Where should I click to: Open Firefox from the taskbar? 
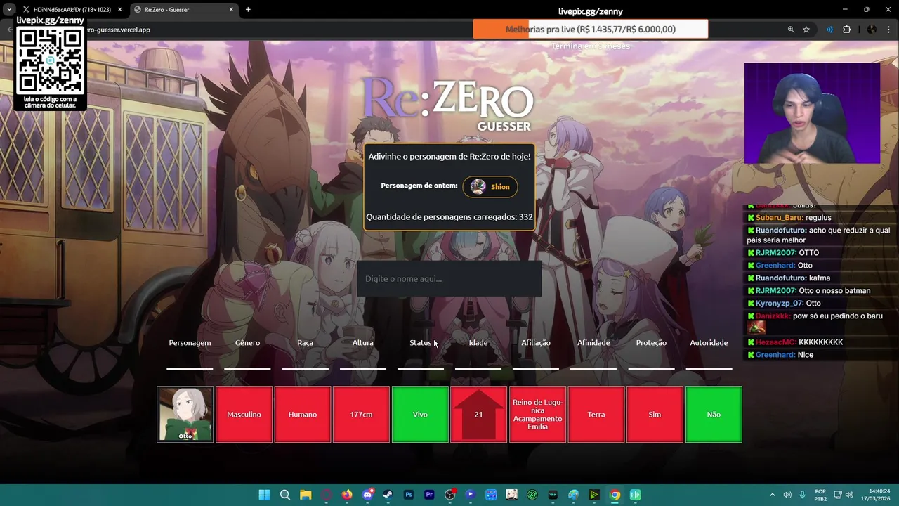347,495
